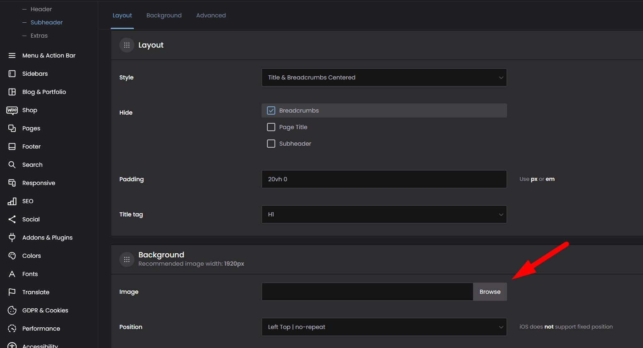643x348 pixels.
Task: Click the Footer layout icon
Action: (12, 146)
